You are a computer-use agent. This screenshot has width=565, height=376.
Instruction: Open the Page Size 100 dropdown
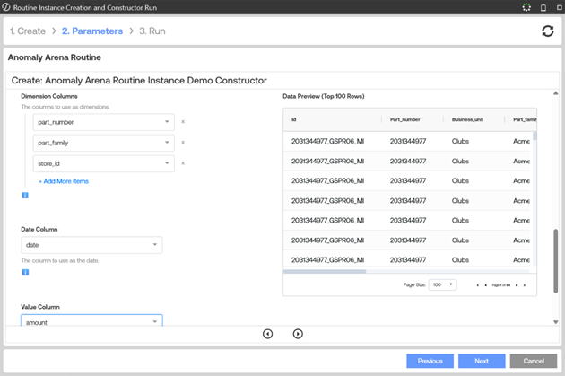pyautogui.click(x=442, y=284)
